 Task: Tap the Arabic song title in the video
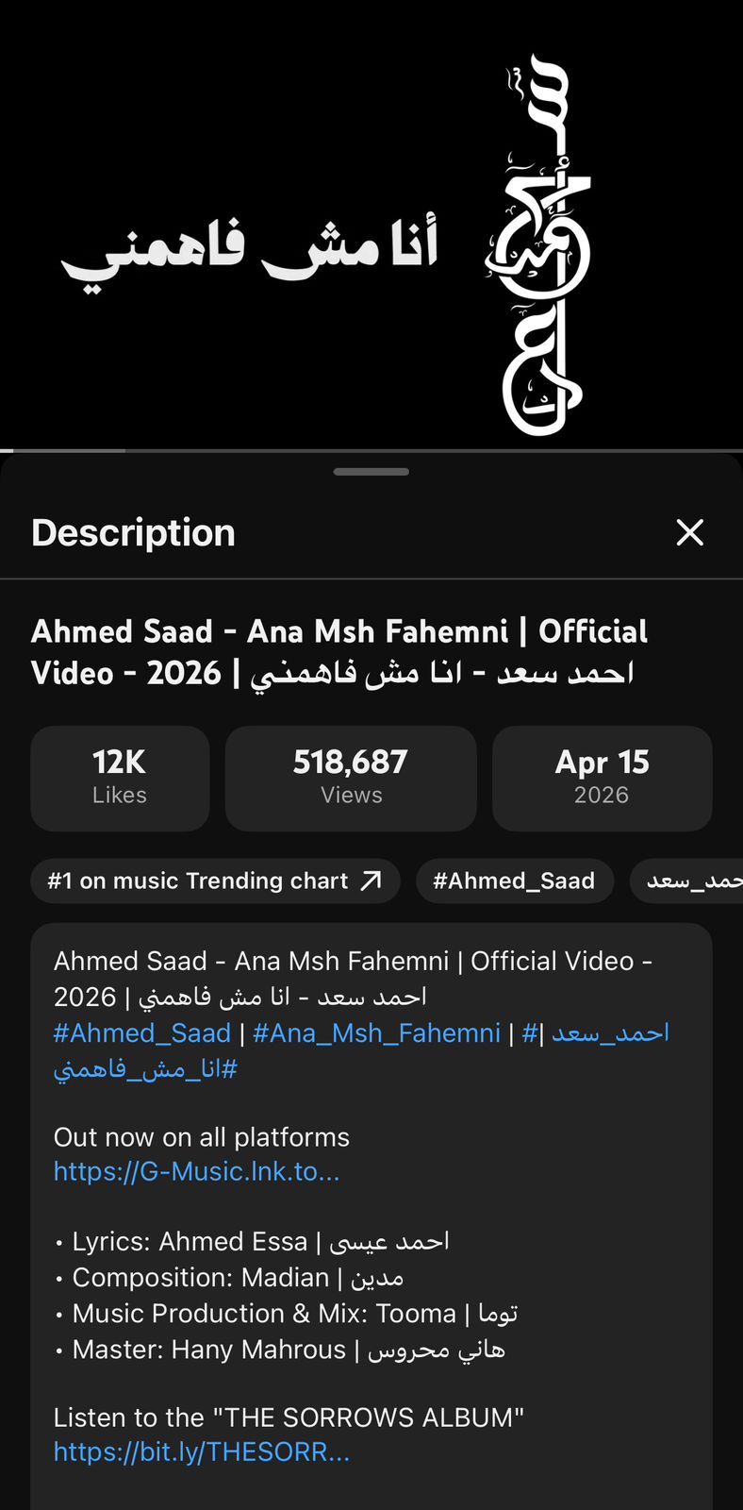point(250,250)
